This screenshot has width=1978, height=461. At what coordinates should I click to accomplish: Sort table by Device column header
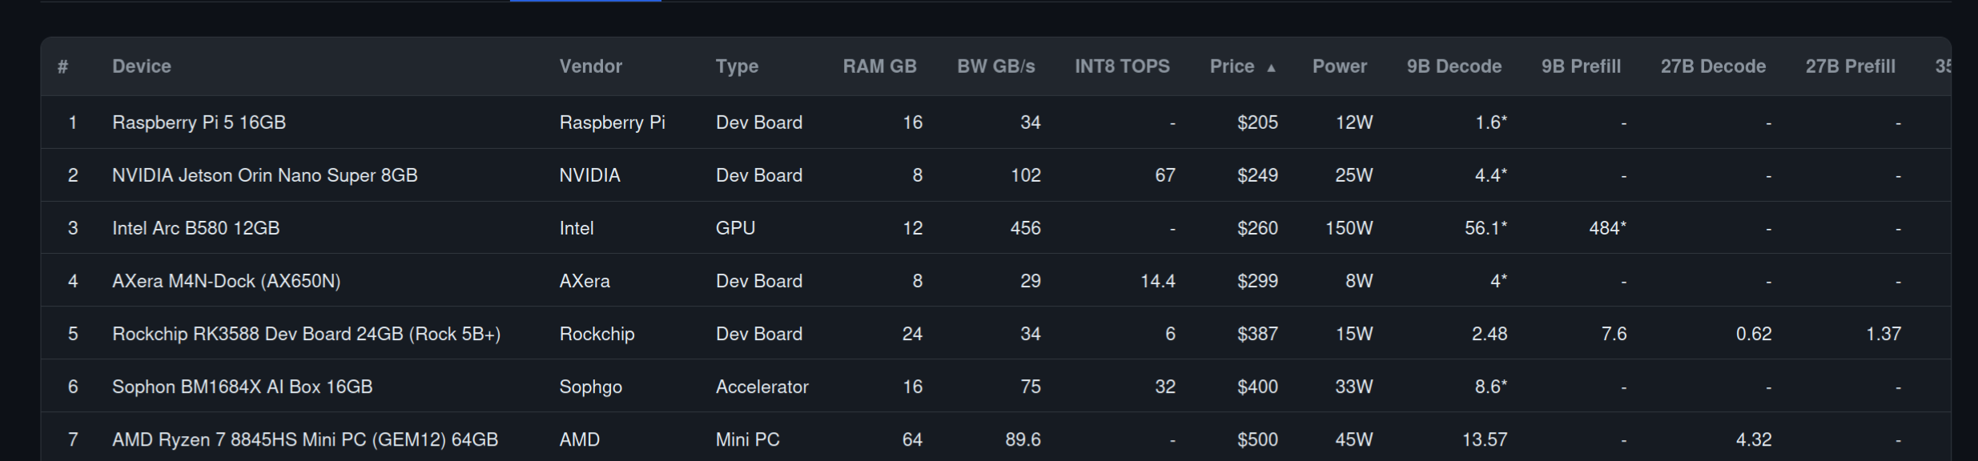click(142, 66)
